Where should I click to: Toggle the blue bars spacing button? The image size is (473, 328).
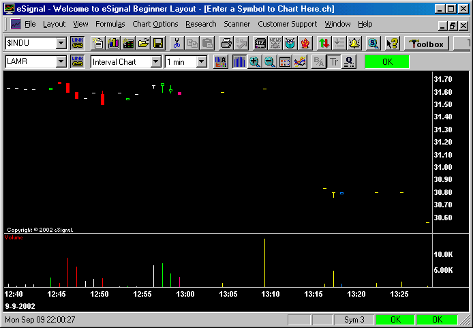tap(239, 62)
